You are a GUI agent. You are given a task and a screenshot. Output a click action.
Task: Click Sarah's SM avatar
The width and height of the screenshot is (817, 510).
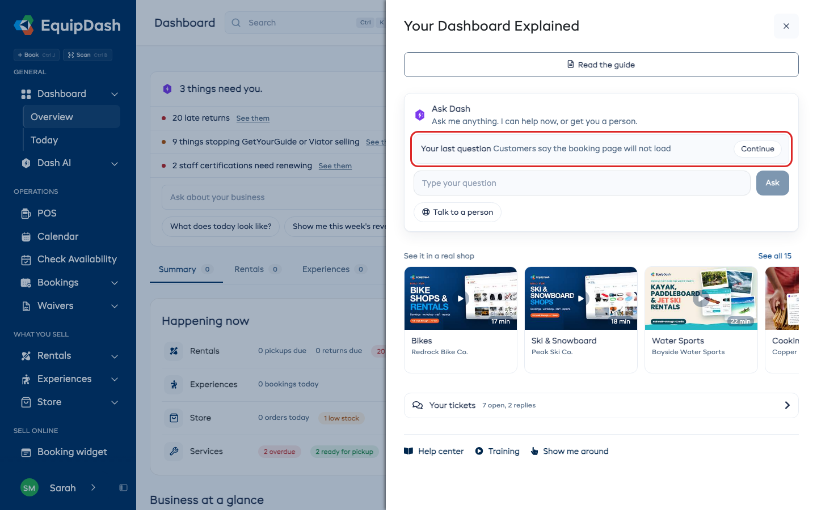(30, 488)
